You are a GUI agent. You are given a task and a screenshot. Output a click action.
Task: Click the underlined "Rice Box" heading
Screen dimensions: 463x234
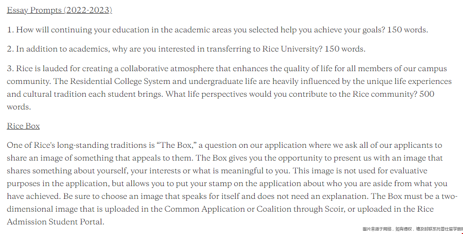[x=23, y=126]
